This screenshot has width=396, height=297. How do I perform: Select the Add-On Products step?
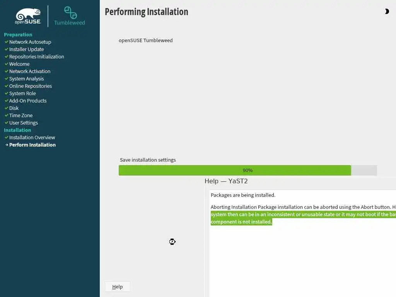pos(28,101)
